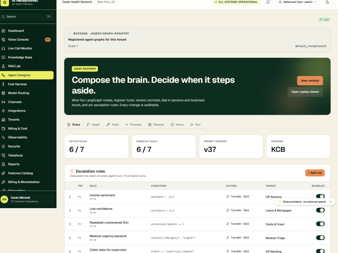338x253 pixels.
Task: Open the Safaricom Care admin dropdown
Action: coord(297,2)
